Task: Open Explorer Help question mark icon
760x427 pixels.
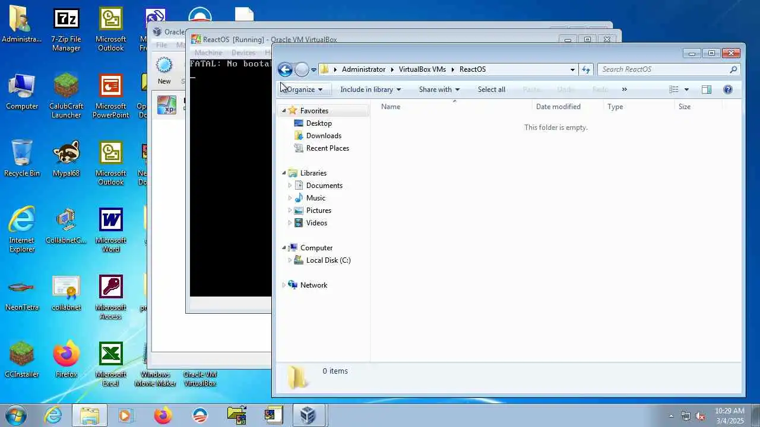Action: point(728,90)
